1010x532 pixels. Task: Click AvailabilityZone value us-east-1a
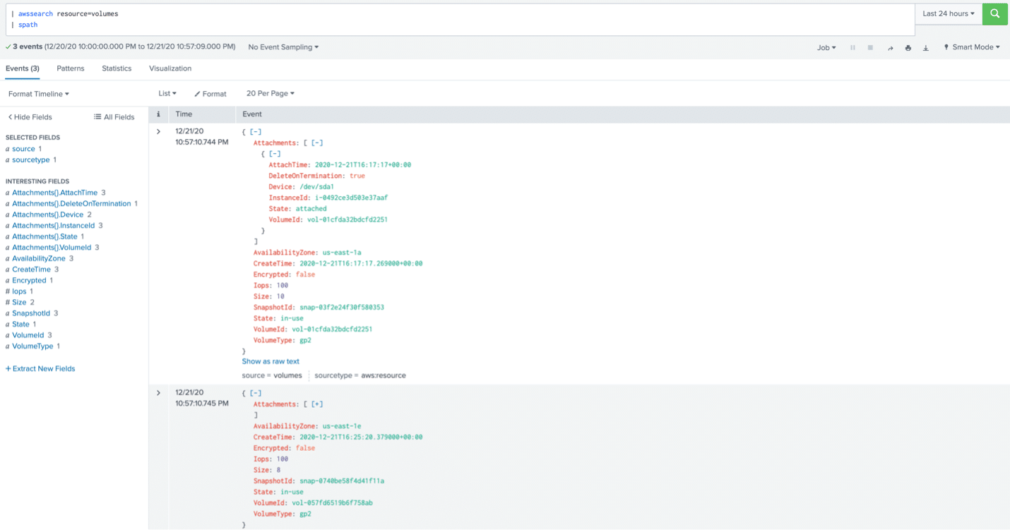coord(342,253)
